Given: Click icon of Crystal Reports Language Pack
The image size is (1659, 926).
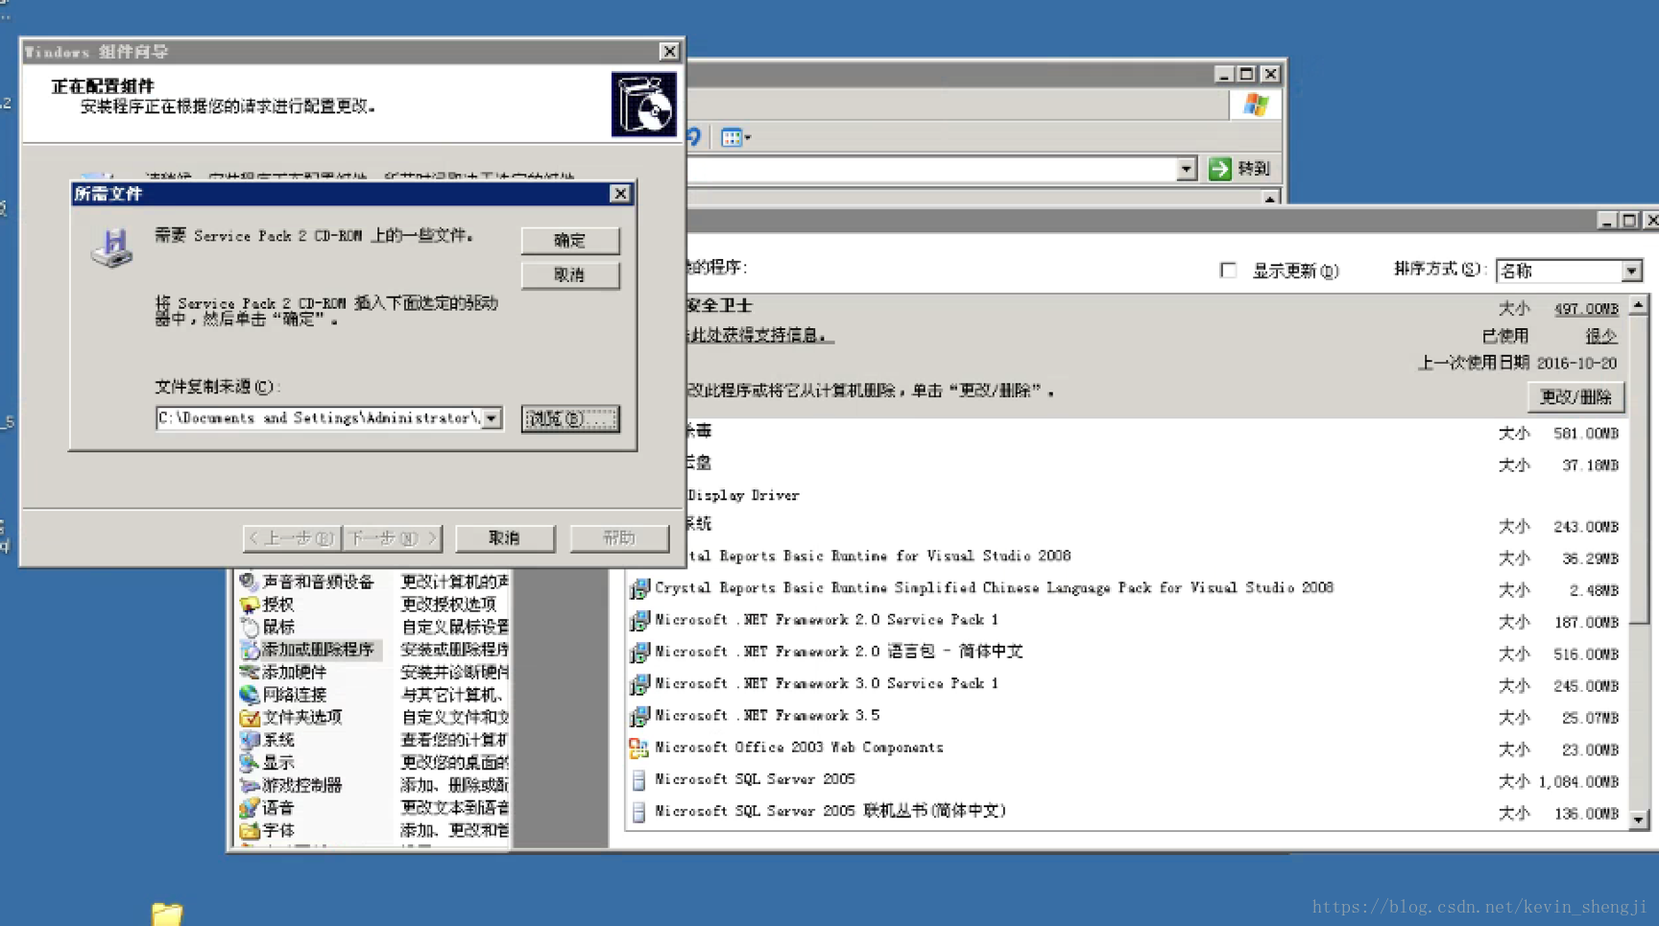Looking at the screenshot, I should coord(639,589).
